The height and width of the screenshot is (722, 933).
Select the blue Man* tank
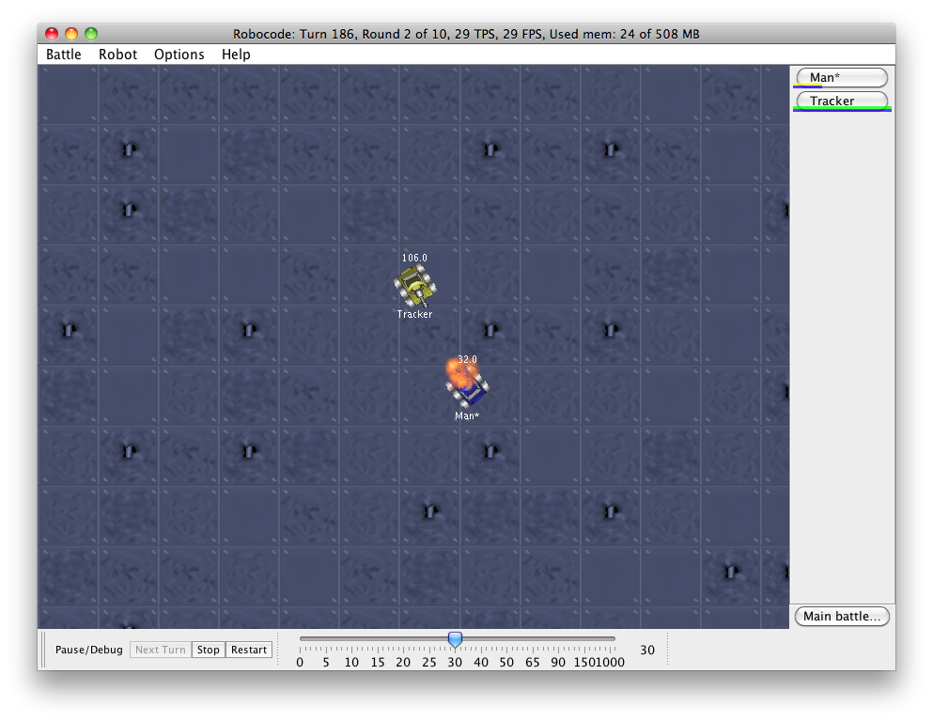[x=468, y=387]
